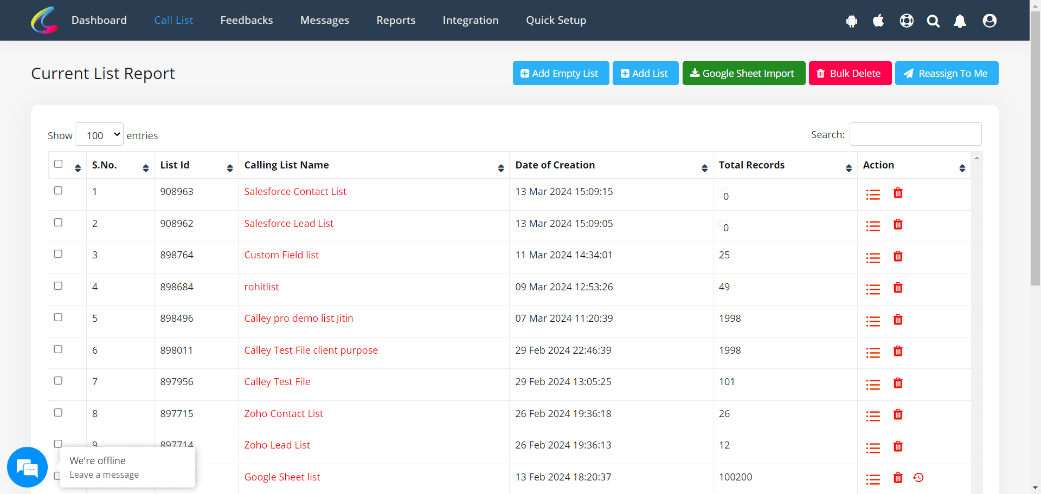Open the Reports menu
This screenshot has width=1041, height=494.
click(396, 20)
